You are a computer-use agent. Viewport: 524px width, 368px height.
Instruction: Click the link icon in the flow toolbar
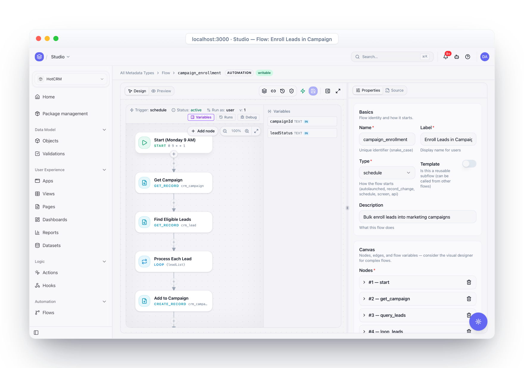point(273,91)
